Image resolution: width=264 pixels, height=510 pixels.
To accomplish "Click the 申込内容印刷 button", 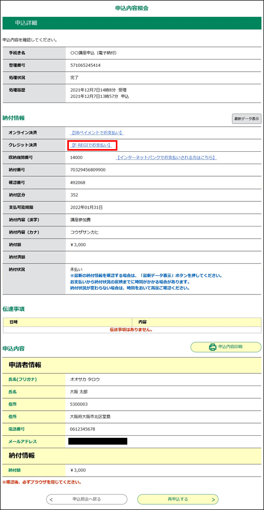I will [226, 347].
